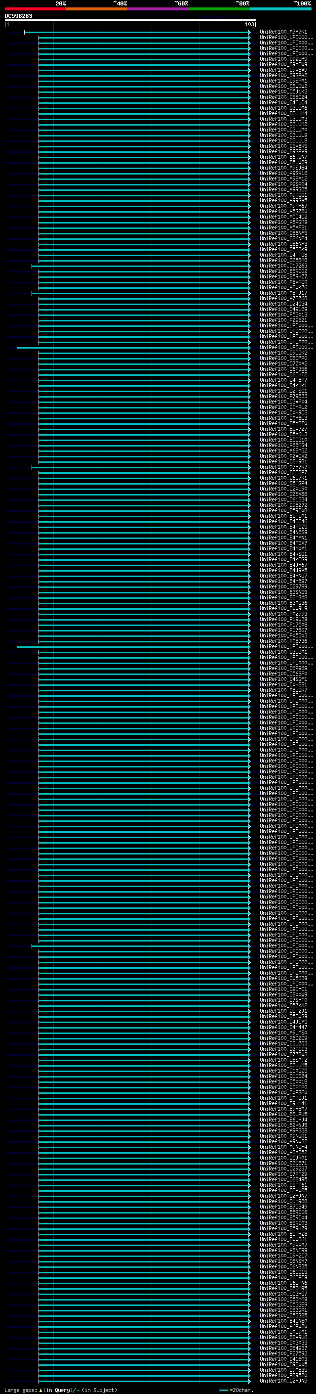
Task: Select hit label UniRef100_O50018
Action: coord(283,1082)
